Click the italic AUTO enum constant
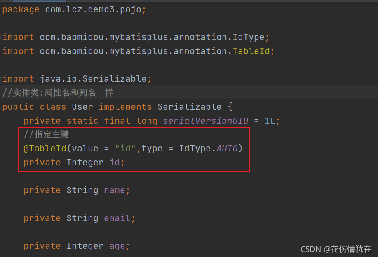 [227, 149]
